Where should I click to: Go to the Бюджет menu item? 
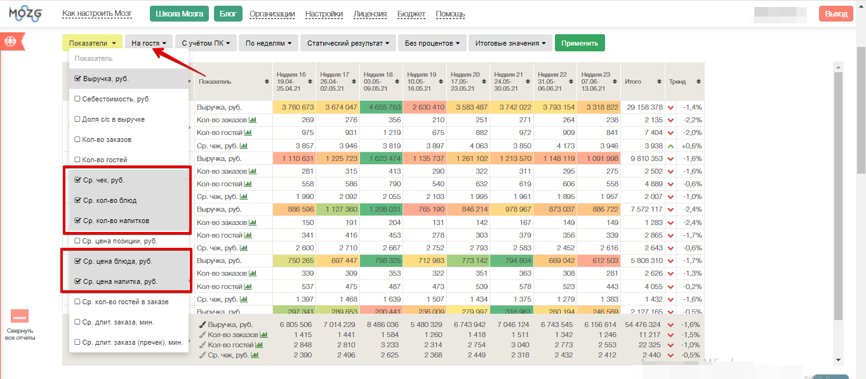(411, 14)
